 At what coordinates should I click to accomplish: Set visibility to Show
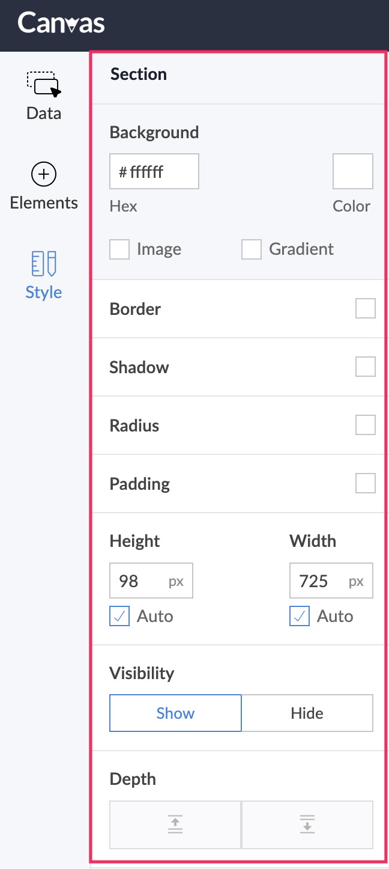pos(175,713)
